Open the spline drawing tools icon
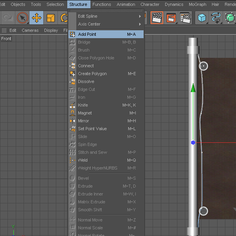This screenshot has height=236, width=236. point(216,18)
